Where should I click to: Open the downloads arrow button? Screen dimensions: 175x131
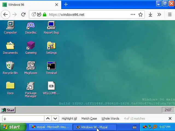(150, 14)
